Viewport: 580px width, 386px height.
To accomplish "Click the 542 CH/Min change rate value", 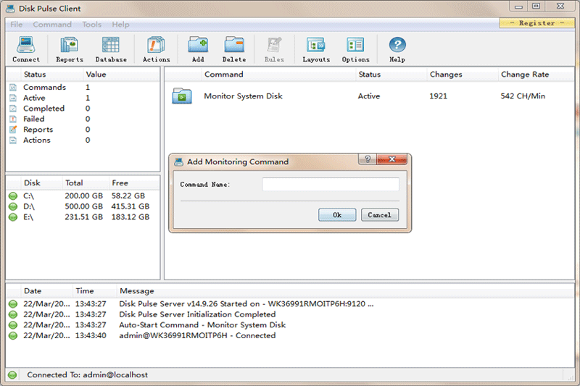I will pos(523,96).
